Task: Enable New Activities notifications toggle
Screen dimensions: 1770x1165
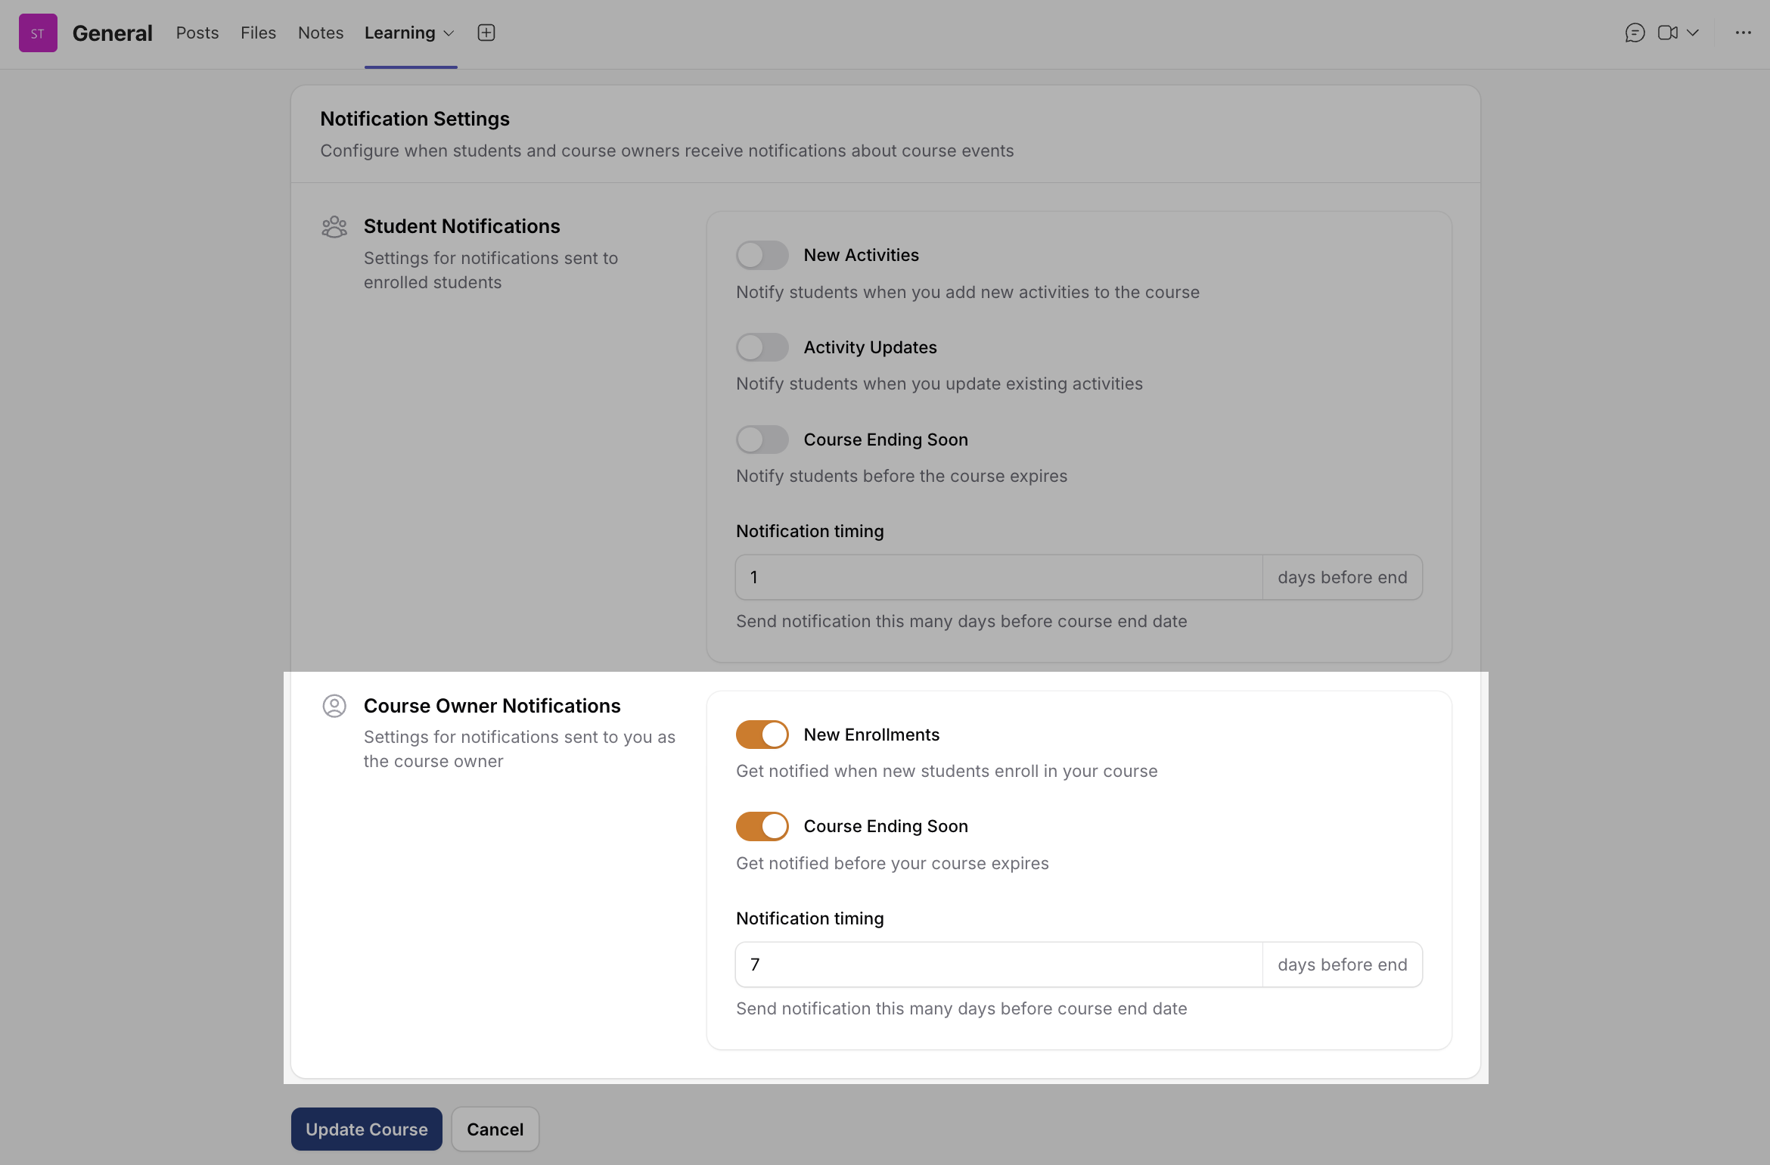Action: click(762, 256)
